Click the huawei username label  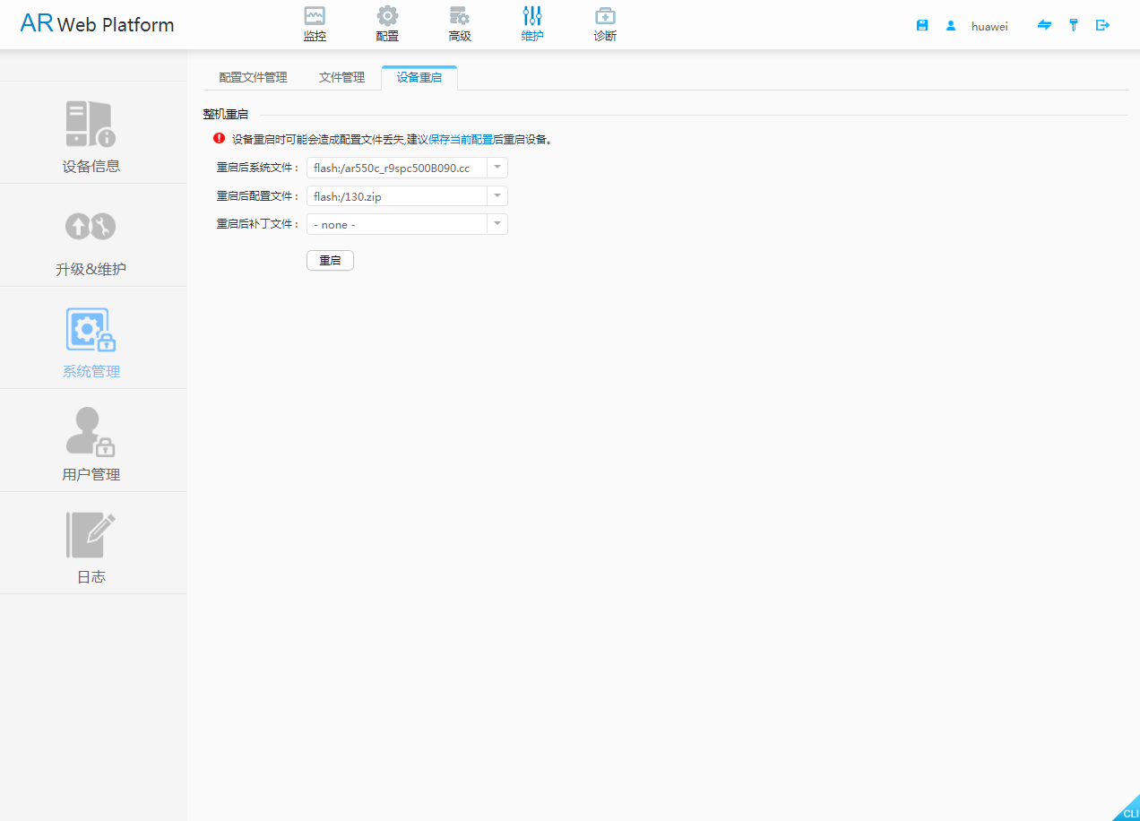(x=989, y=27)
